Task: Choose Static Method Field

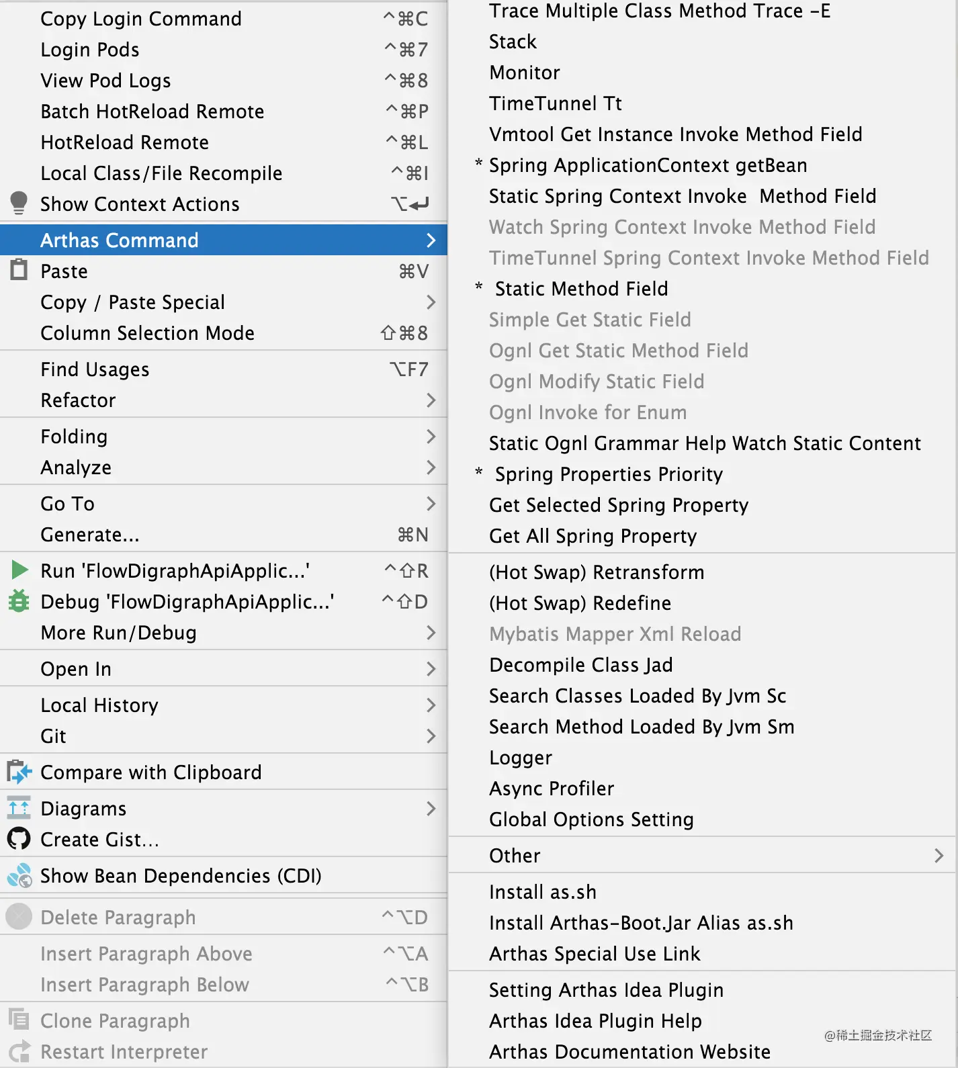Action: pos(702,289)
